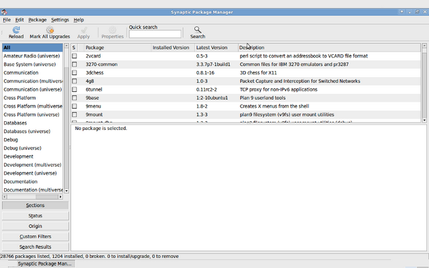Click the Quick search input field
The width and height of the screenshot is (429, 268).
155,34
